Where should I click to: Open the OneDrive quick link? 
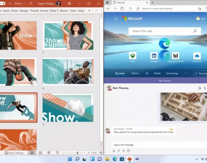click(197, 57)
